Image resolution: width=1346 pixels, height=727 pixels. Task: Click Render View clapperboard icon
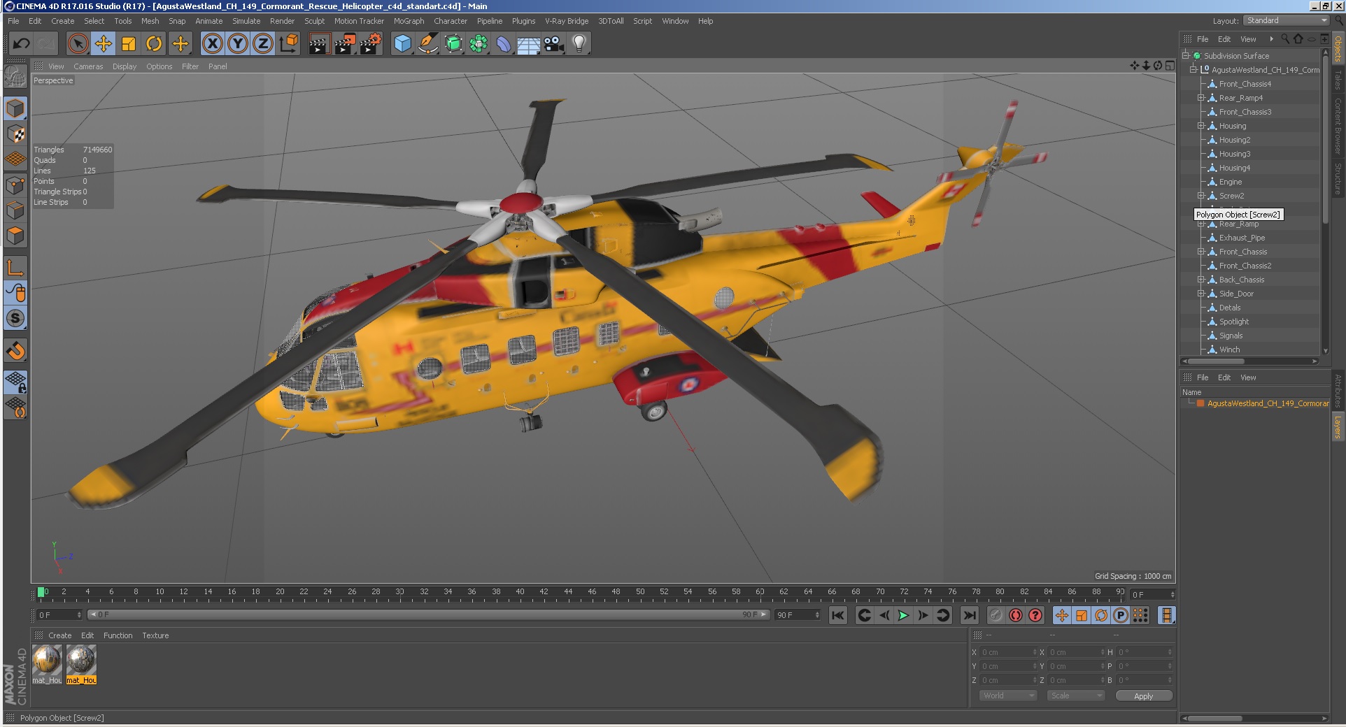319,44
